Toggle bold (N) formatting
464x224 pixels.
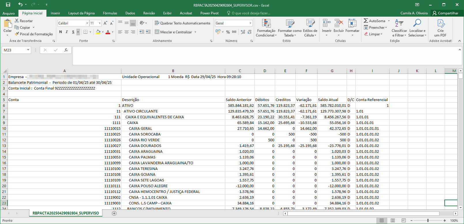[61, 32]
